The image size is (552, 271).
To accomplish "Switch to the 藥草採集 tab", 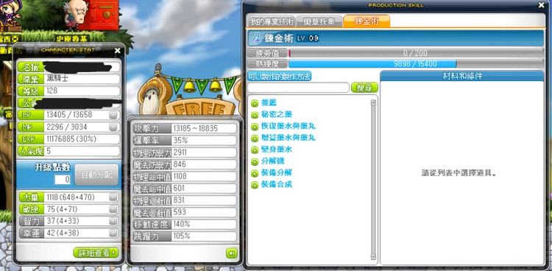I will click(x=319, y=21).
